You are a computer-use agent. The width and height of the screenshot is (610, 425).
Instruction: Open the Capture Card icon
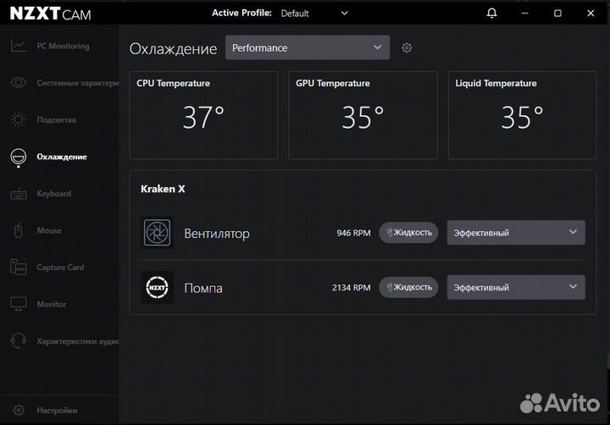(18, 268)
